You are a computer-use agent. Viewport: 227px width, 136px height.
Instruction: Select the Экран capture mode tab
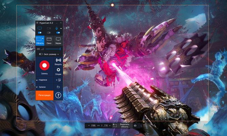coord(58,41)
